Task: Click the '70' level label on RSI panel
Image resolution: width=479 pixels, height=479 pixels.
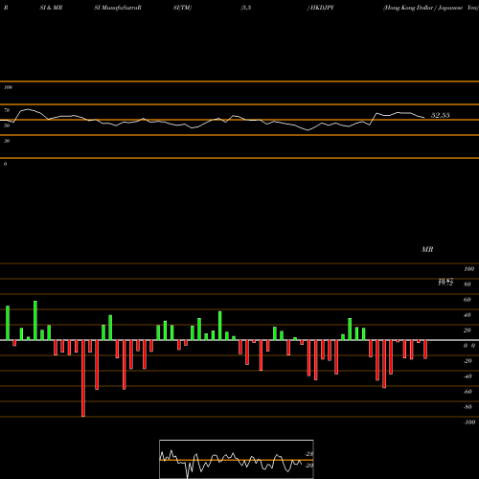Action: (x=7, y=110)
